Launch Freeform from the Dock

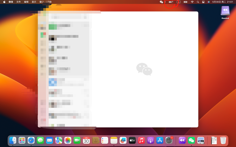point(123,140)
